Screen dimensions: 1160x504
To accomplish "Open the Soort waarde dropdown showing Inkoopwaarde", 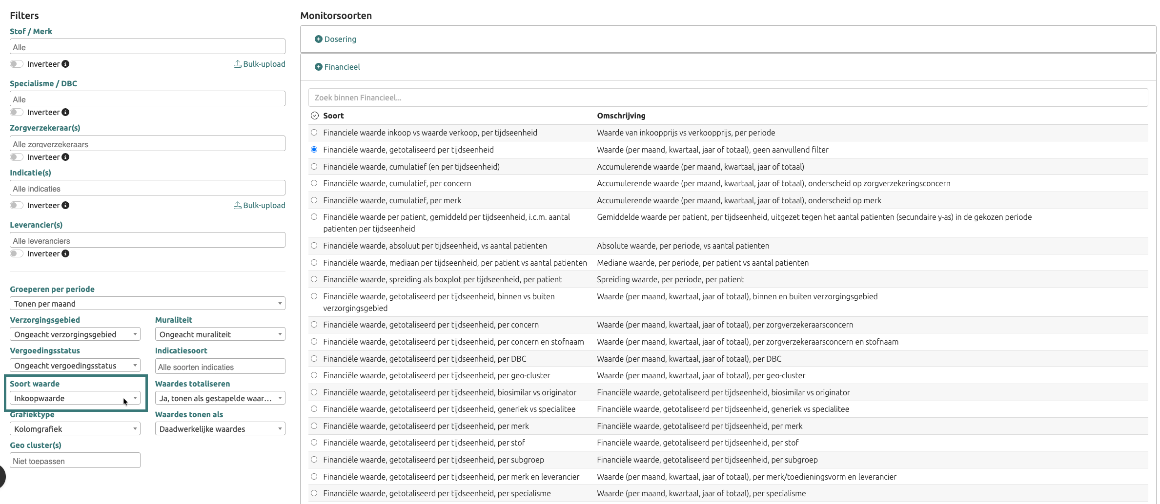I will [75, 398].
